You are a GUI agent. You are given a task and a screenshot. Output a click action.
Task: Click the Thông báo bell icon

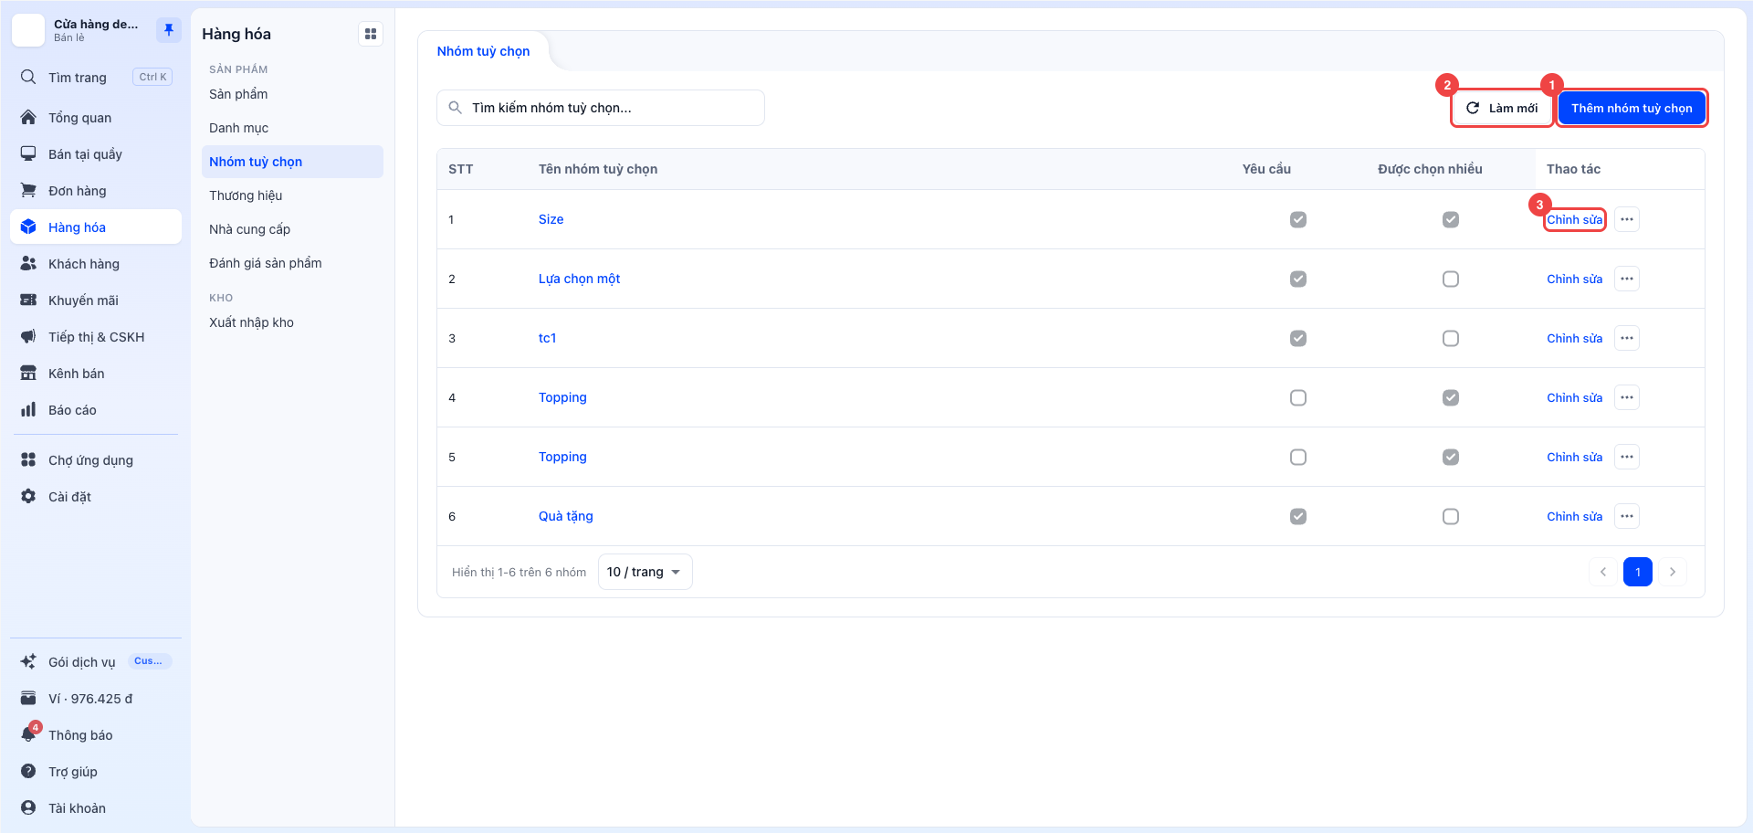28,734
